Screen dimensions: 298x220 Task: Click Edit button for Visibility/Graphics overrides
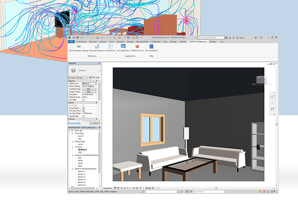click(89, 89)
